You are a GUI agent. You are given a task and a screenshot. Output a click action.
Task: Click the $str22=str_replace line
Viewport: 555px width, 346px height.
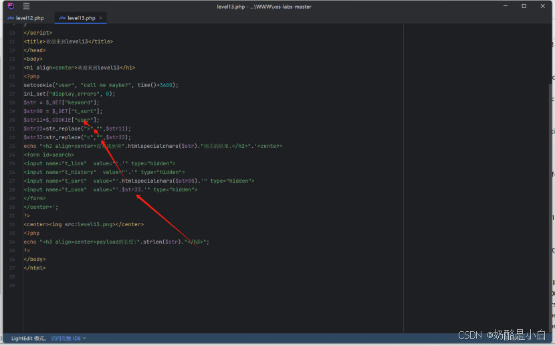[77, 129]
